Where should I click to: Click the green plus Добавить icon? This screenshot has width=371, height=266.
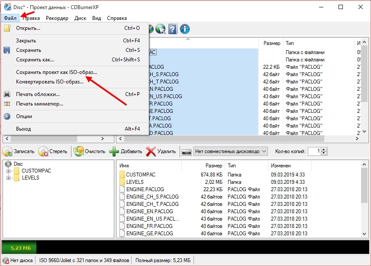point(114,151)
